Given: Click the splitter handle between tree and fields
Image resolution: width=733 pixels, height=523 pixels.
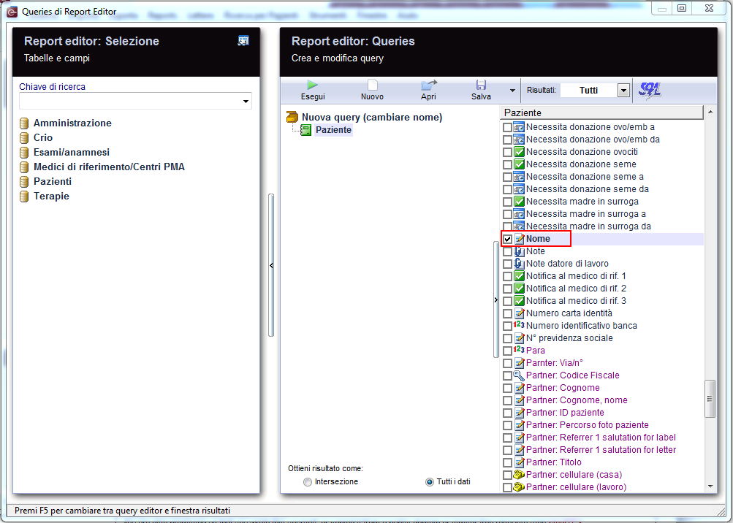Looking at the screenshot, I should coord(496,299).
